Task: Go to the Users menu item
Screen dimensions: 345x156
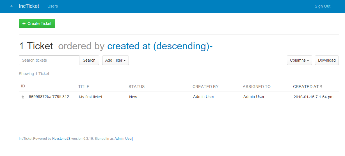Action: coord(52,6)
